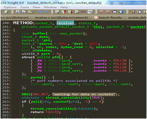
Task: Click 'pollfd' struct name on line 250
Action: pyautogui.click(x=43, y=57)
